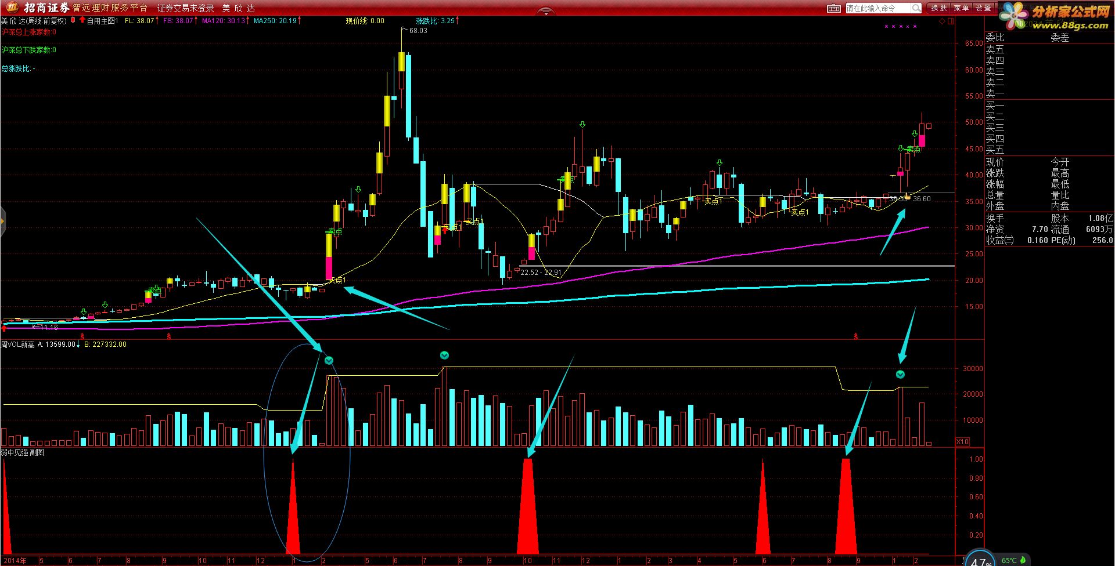
Task: Focus the command input box
Action: tap(878, 8)
